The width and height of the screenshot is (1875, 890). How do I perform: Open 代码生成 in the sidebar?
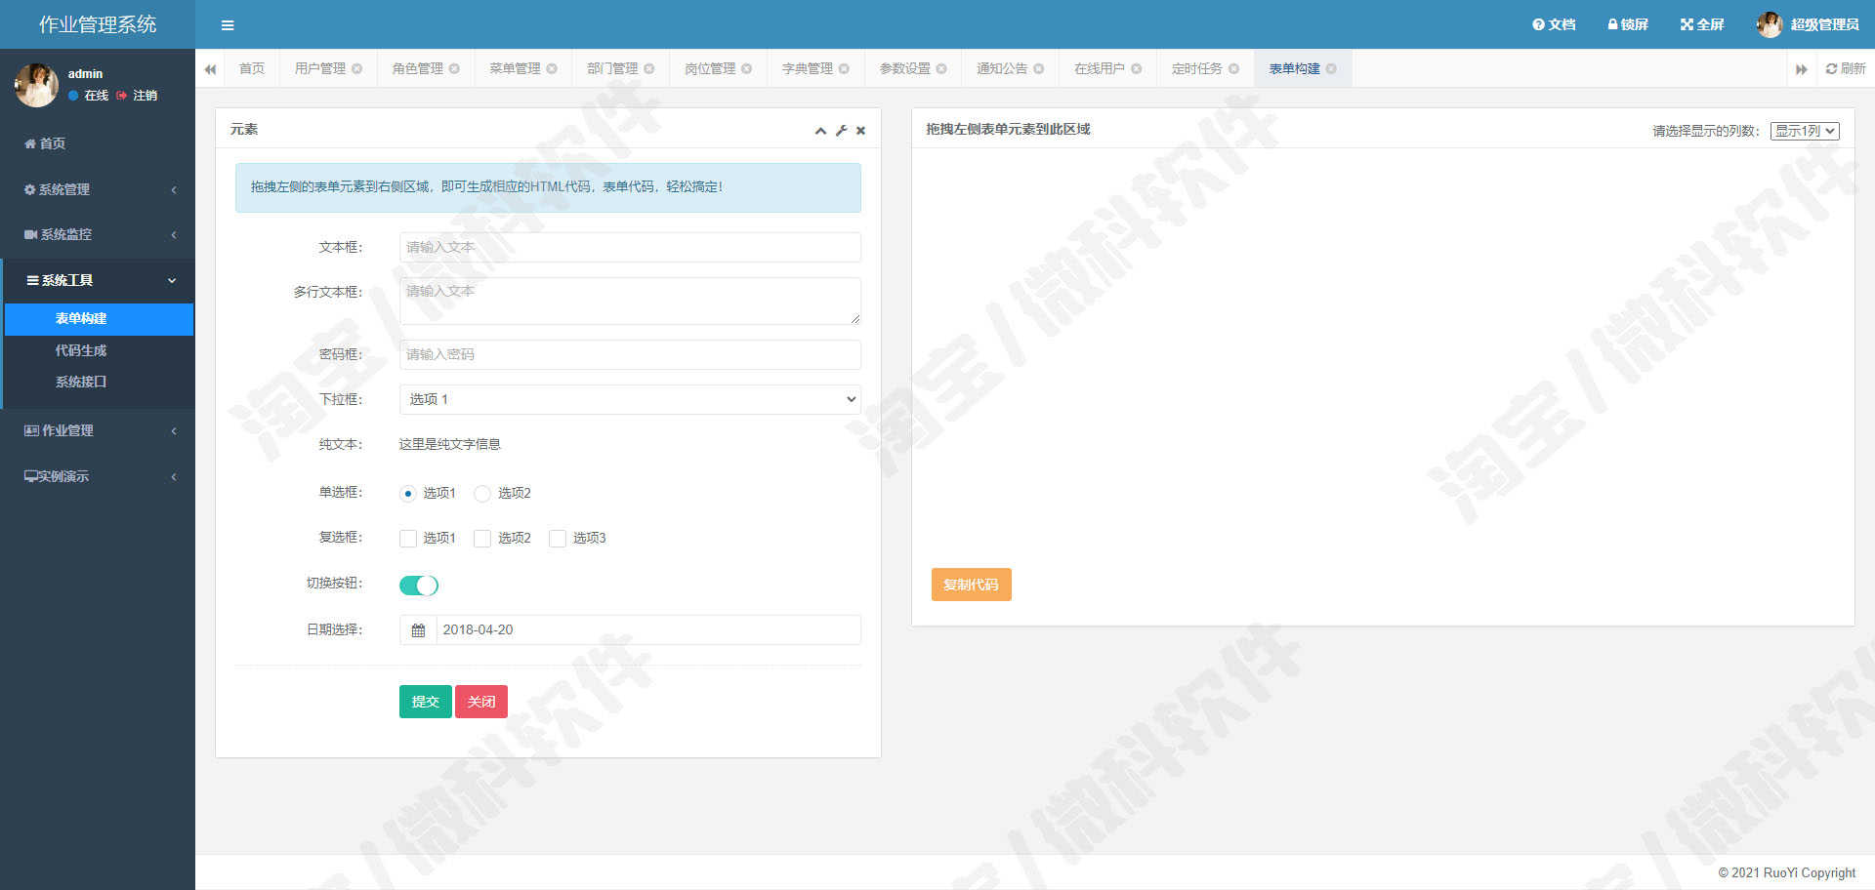point(99,350)
